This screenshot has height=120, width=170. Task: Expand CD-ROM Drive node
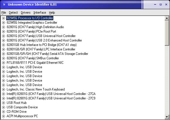click(x=3, y=112)
